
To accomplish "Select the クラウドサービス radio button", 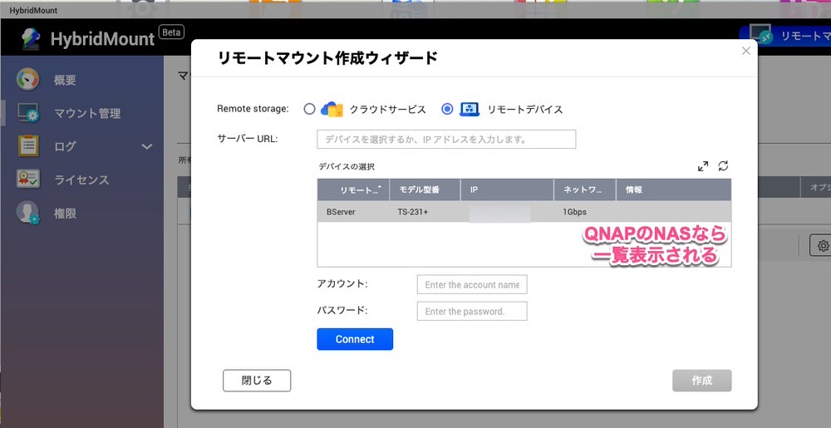I will click(309, 109).
